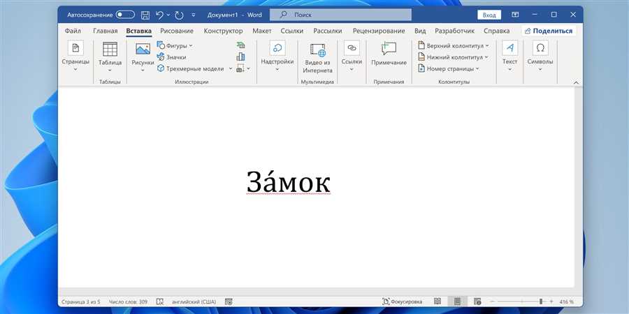
Task: Open Номер страницы dropdown
Action: (x=449, y=68)
